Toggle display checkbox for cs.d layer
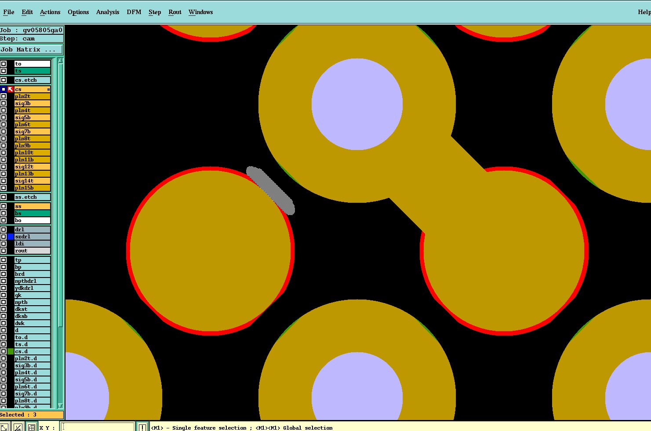This screenshot has width=651, height=431. pyautogui.click(x=4, y=351)
